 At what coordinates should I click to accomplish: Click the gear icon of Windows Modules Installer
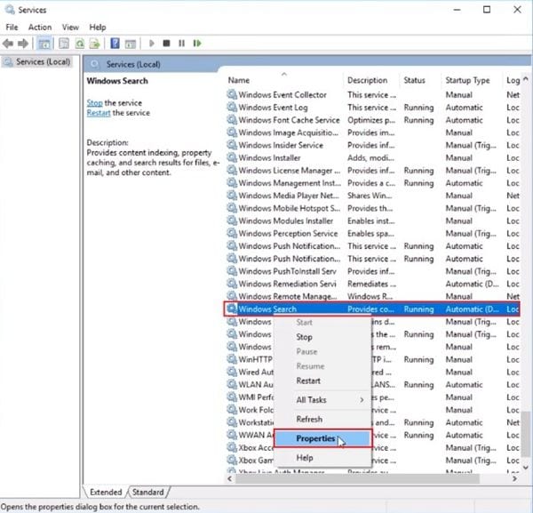(x=232, y=220)
